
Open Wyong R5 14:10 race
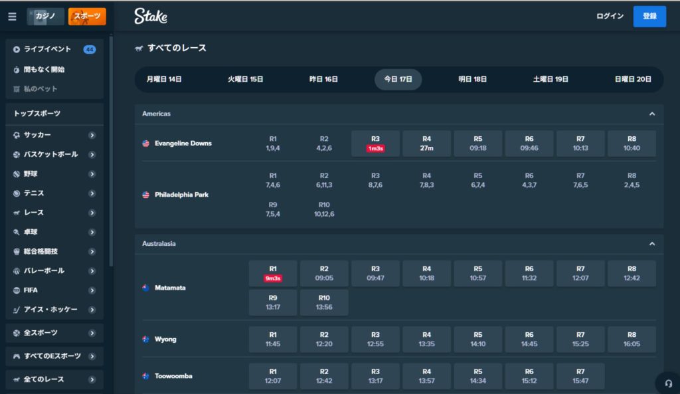[x=478, y=340]
